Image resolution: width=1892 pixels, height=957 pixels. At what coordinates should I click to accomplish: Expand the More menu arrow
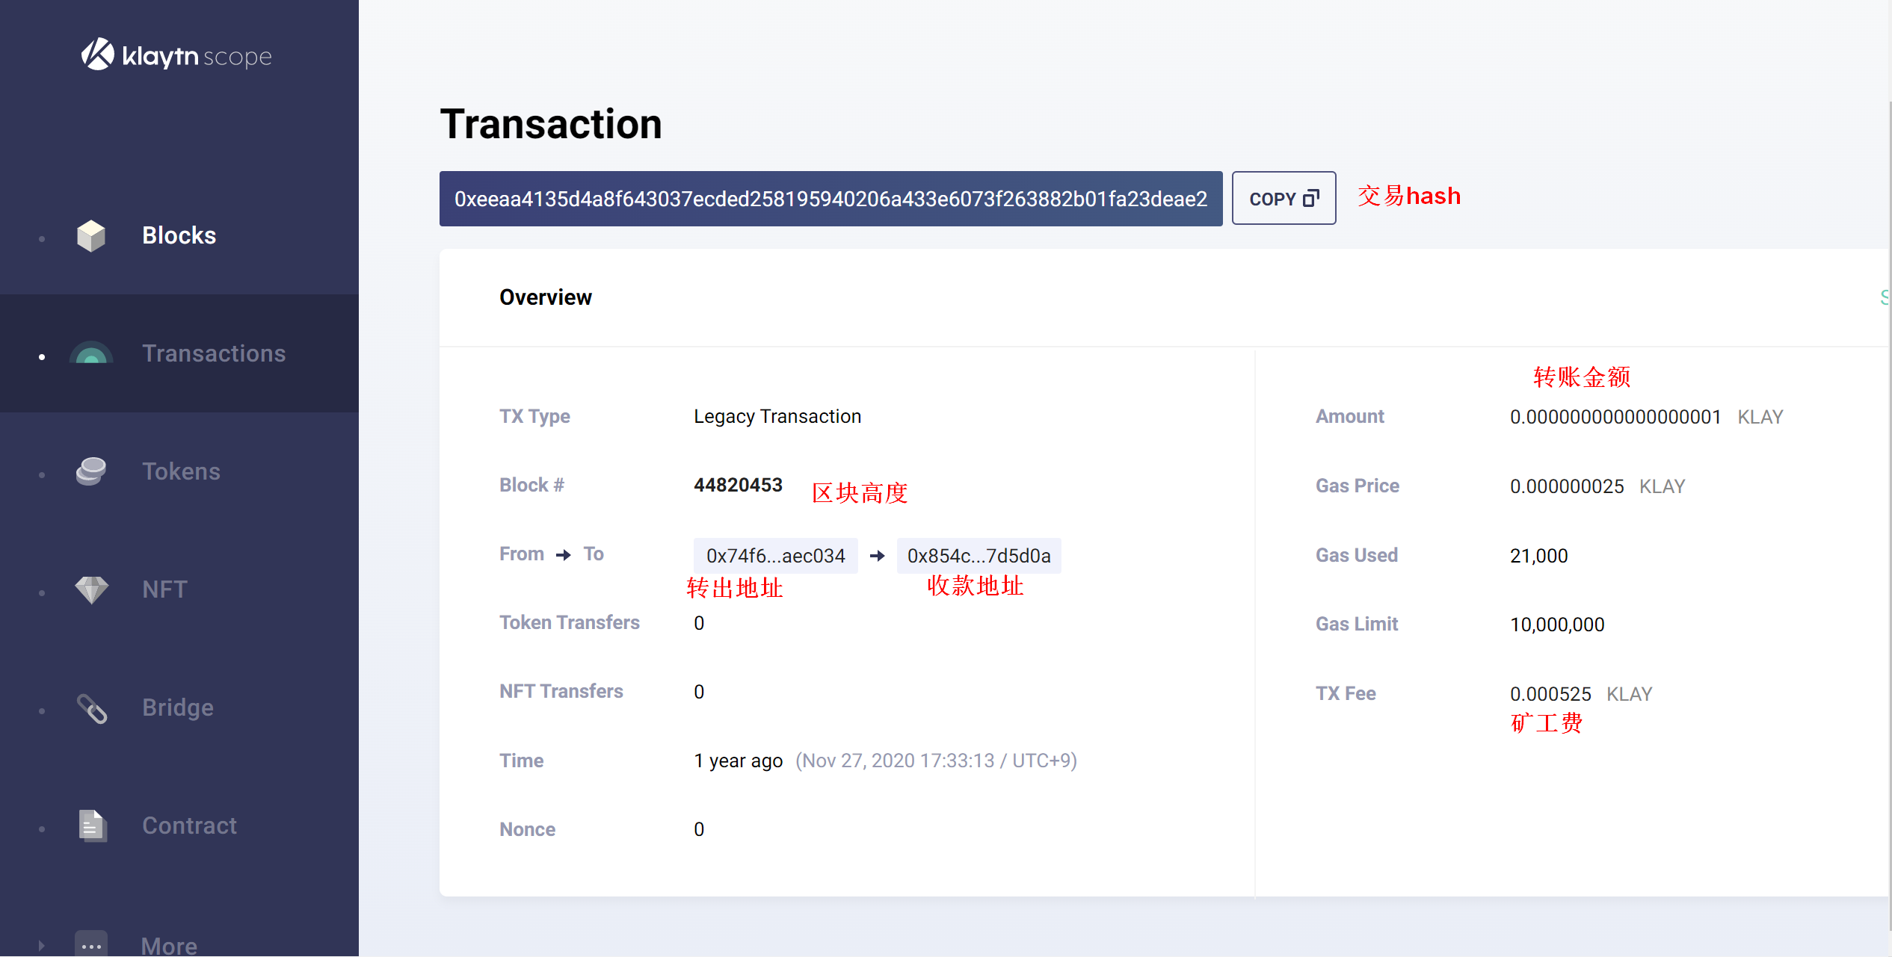click(x=42, y=946)
